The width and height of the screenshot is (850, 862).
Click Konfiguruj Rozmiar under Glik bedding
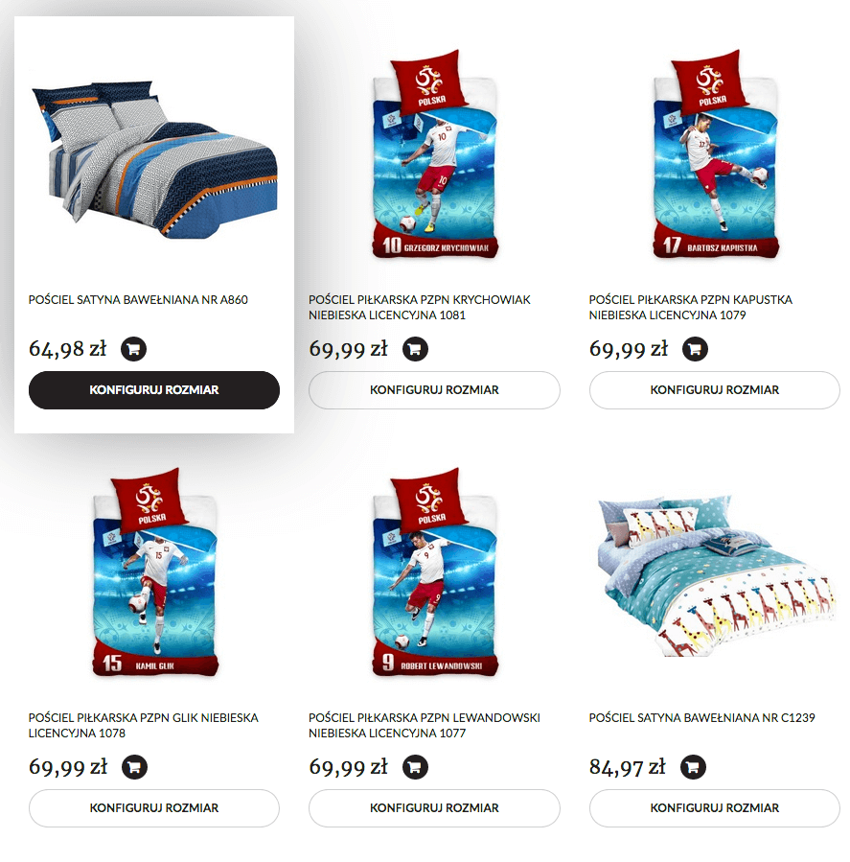[x=154, y=808]
